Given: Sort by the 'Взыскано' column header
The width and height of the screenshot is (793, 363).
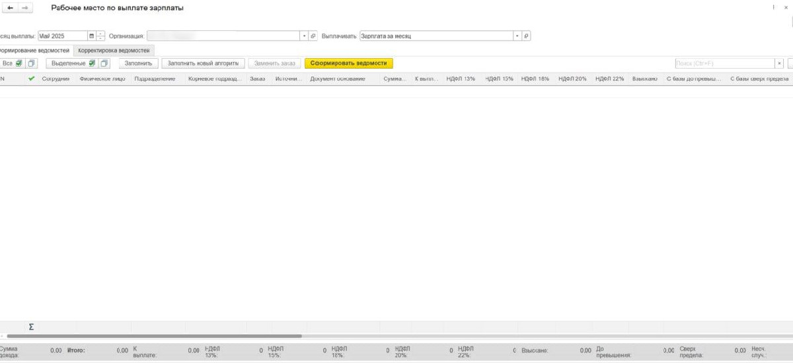Looking at the screenshot, I should click(645, 79).
